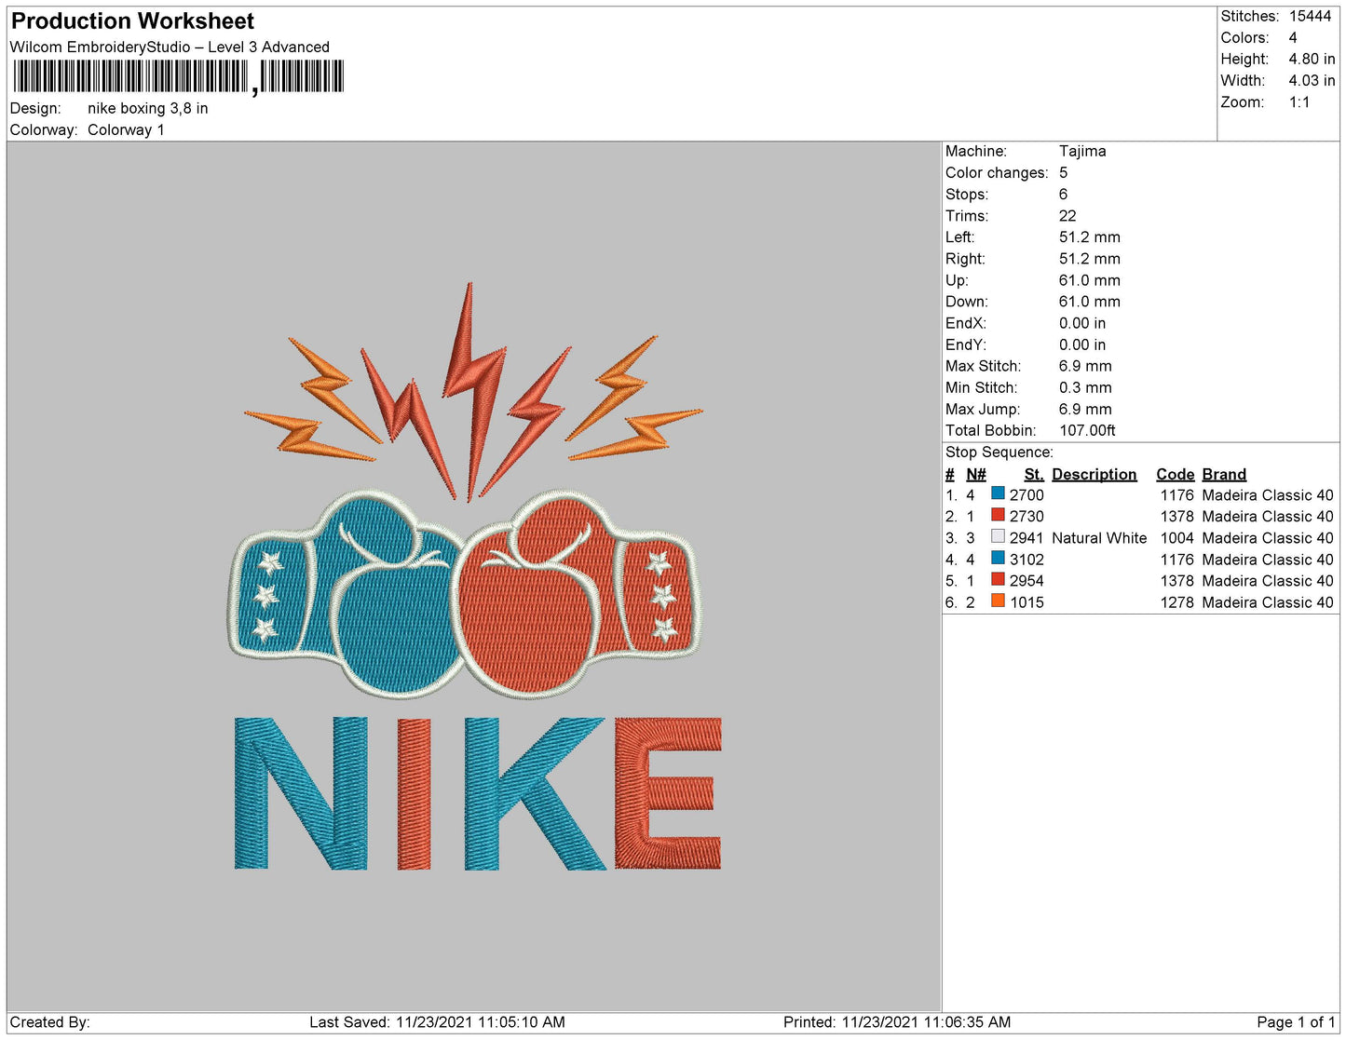Click the 'Colorway 1' value
1346x1040 pixels.
tap(126, 129)
